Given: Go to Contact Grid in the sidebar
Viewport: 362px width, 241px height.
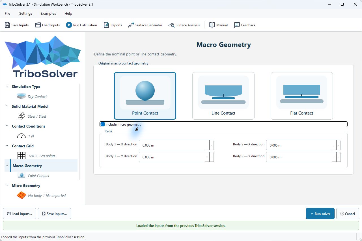Looking at the screenshot, I should coord(23,146).
